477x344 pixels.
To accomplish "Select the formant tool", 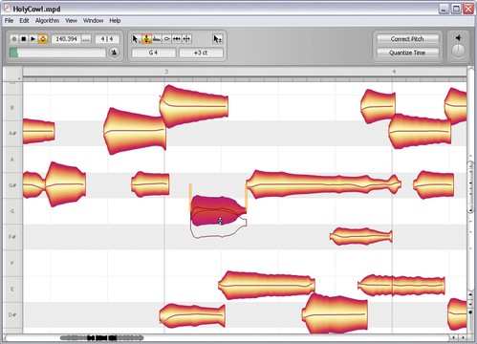I will [157, 39].
